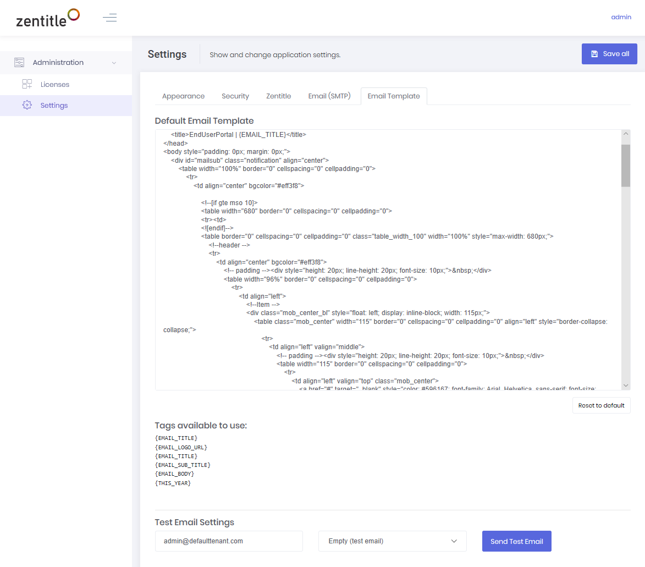Screen dimensions: 645x567
Task: Open the Security tab
Action: [x=235, y=96]
